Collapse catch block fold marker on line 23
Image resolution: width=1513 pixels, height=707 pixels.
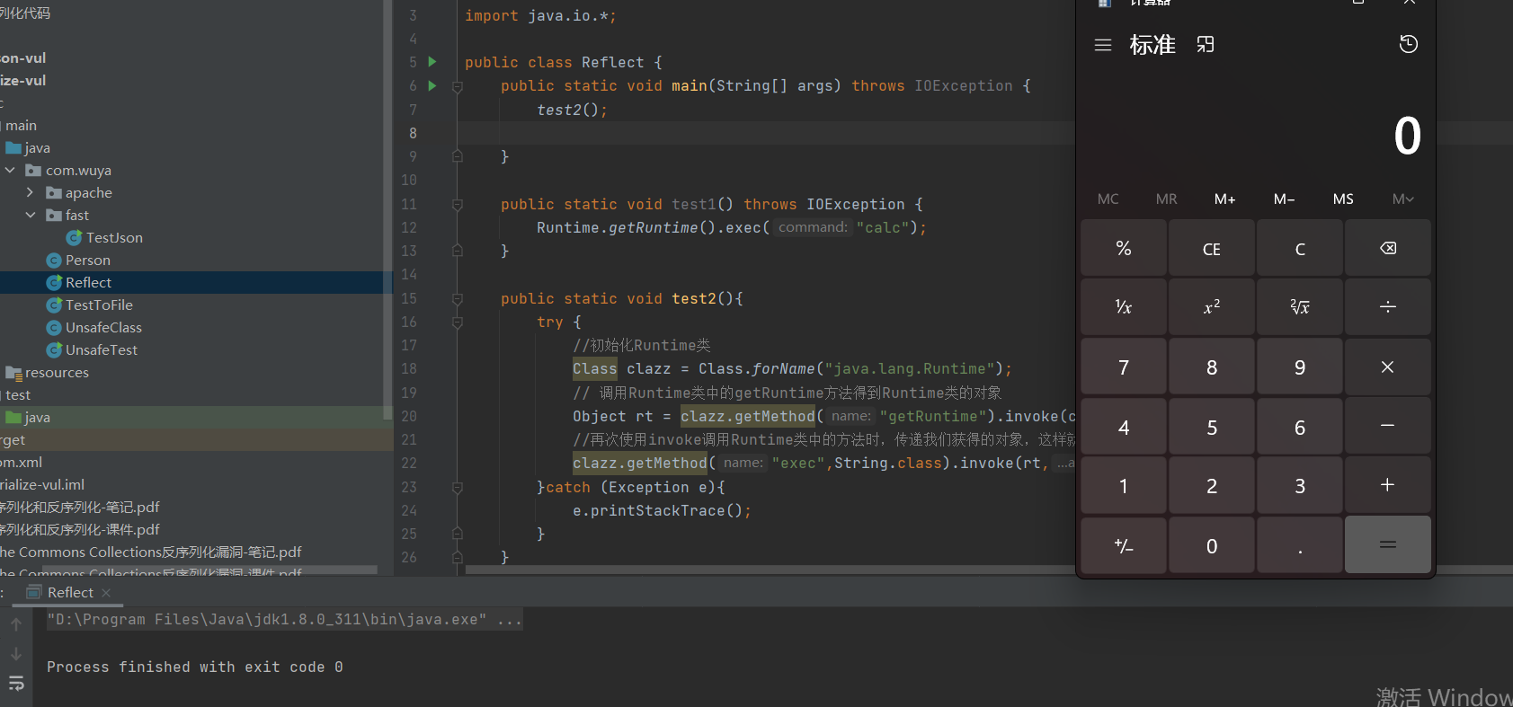click(x=457, y=488)
